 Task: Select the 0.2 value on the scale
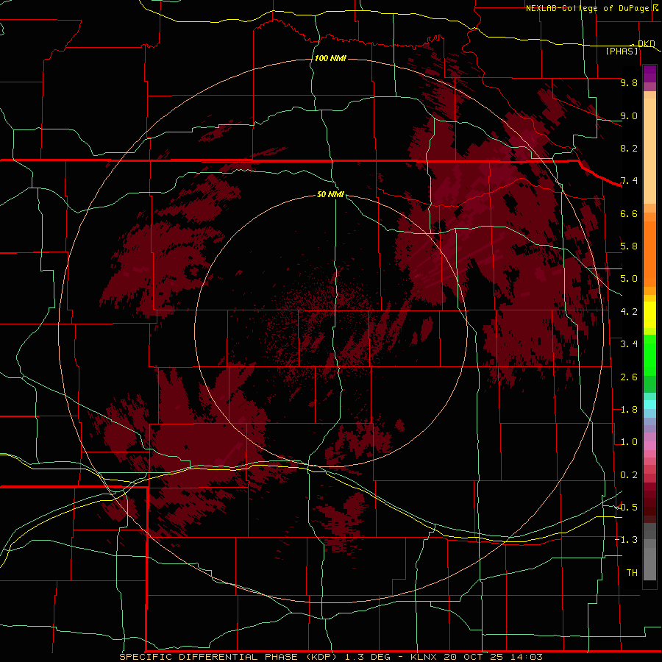tap(629, 475)
